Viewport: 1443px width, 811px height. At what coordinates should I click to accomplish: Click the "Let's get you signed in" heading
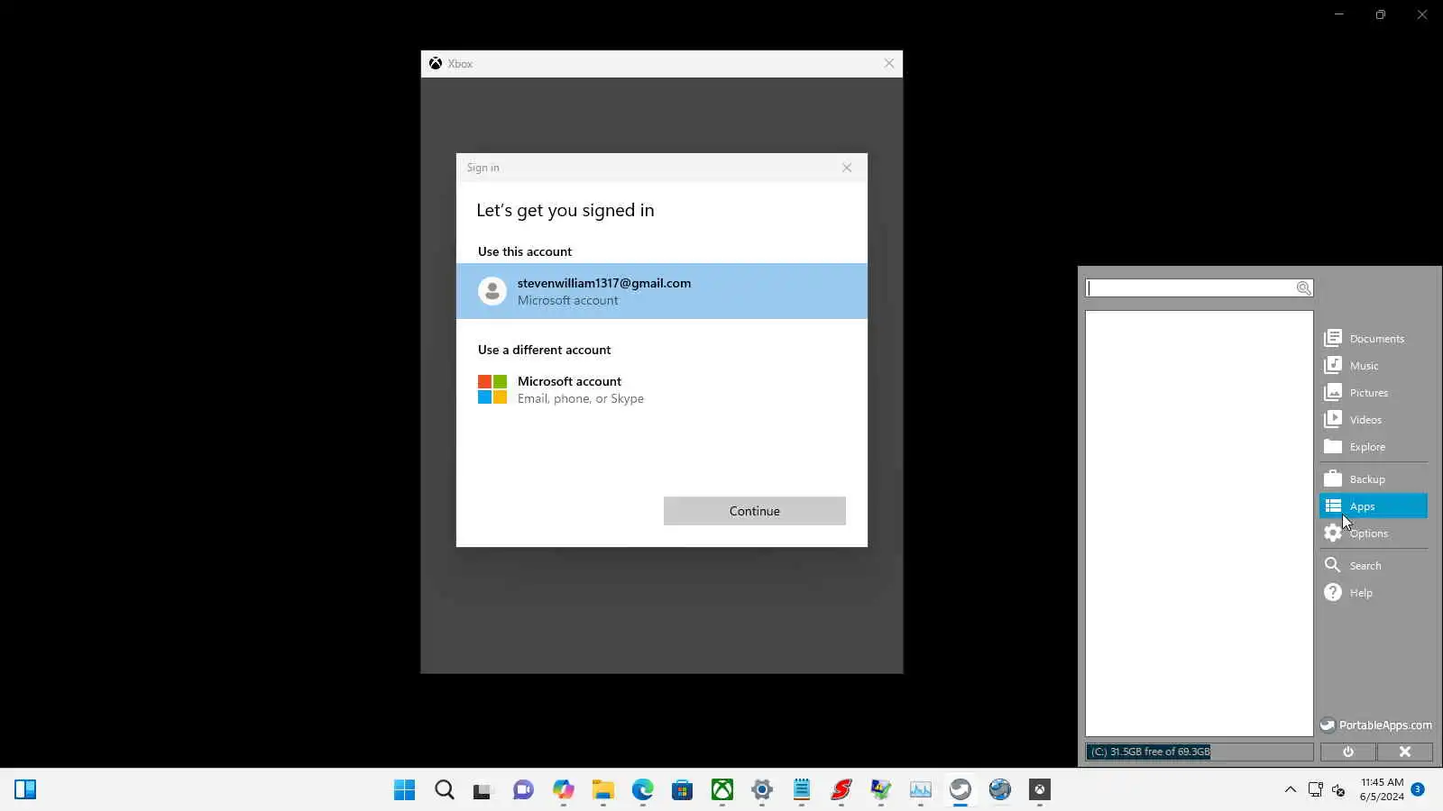coord(565,210)
